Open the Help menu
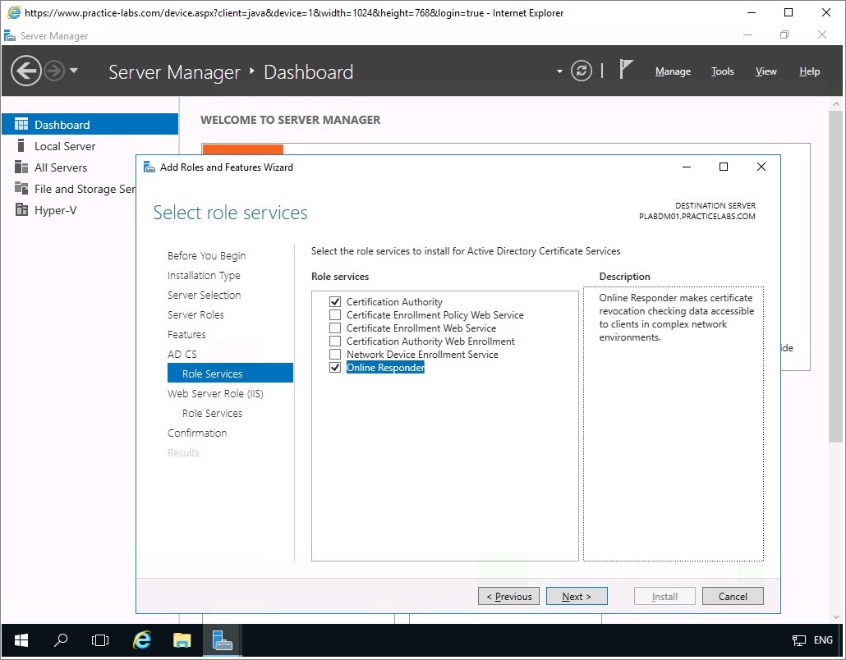This screenshot has height=660, width=846. (x=809, y=71)
